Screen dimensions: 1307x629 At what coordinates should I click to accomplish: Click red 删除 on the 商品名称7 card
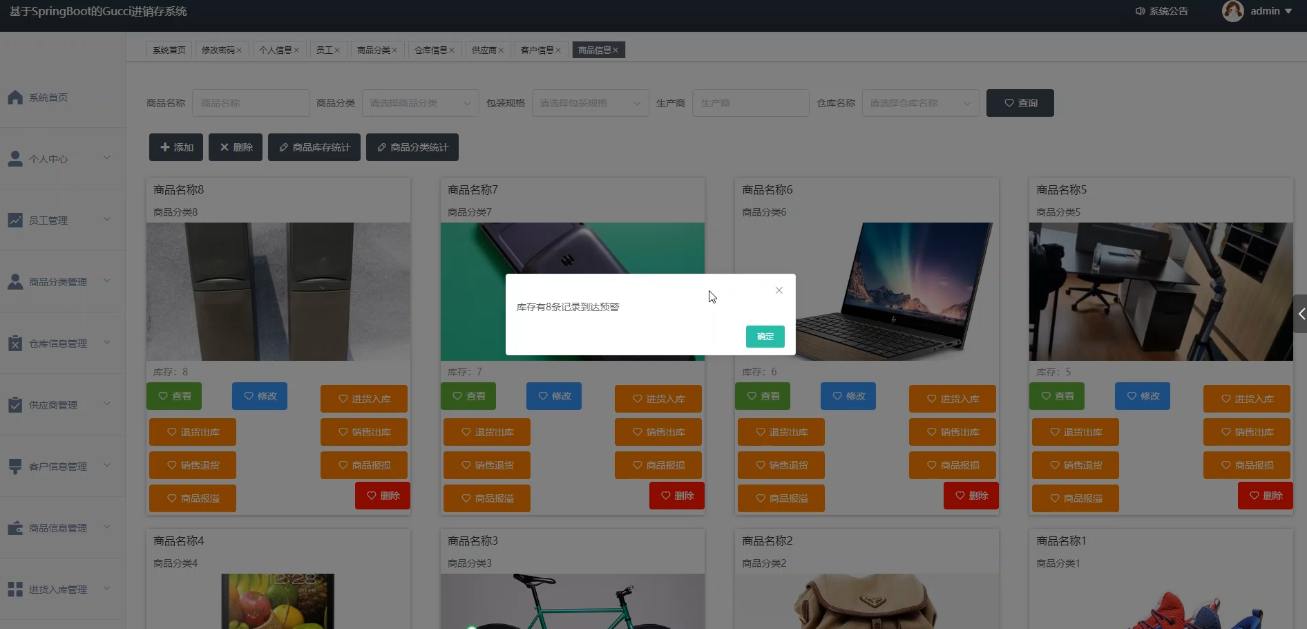point(677,496)
